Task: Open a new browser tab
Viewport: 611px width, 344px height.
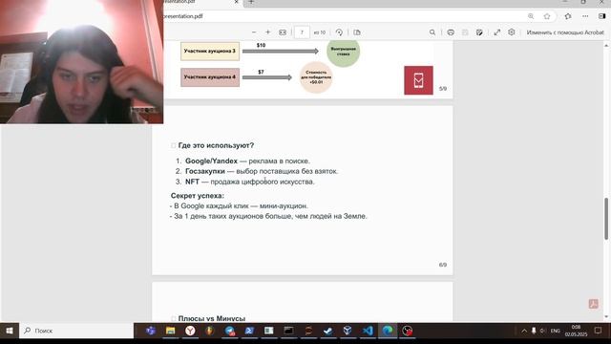Action: (251, 2)
